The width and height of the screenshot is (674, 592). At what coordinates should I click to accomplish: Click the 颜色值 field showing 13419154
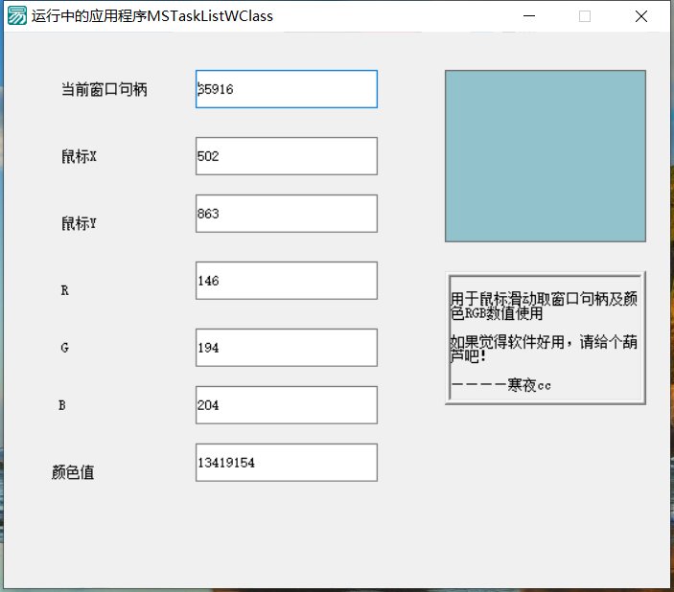pos(286,463)
